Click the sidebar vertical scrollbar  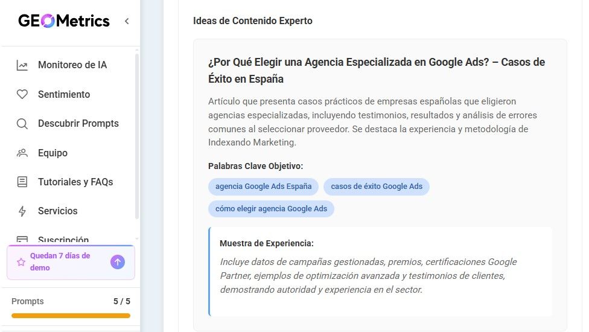[x=137, y=136]
